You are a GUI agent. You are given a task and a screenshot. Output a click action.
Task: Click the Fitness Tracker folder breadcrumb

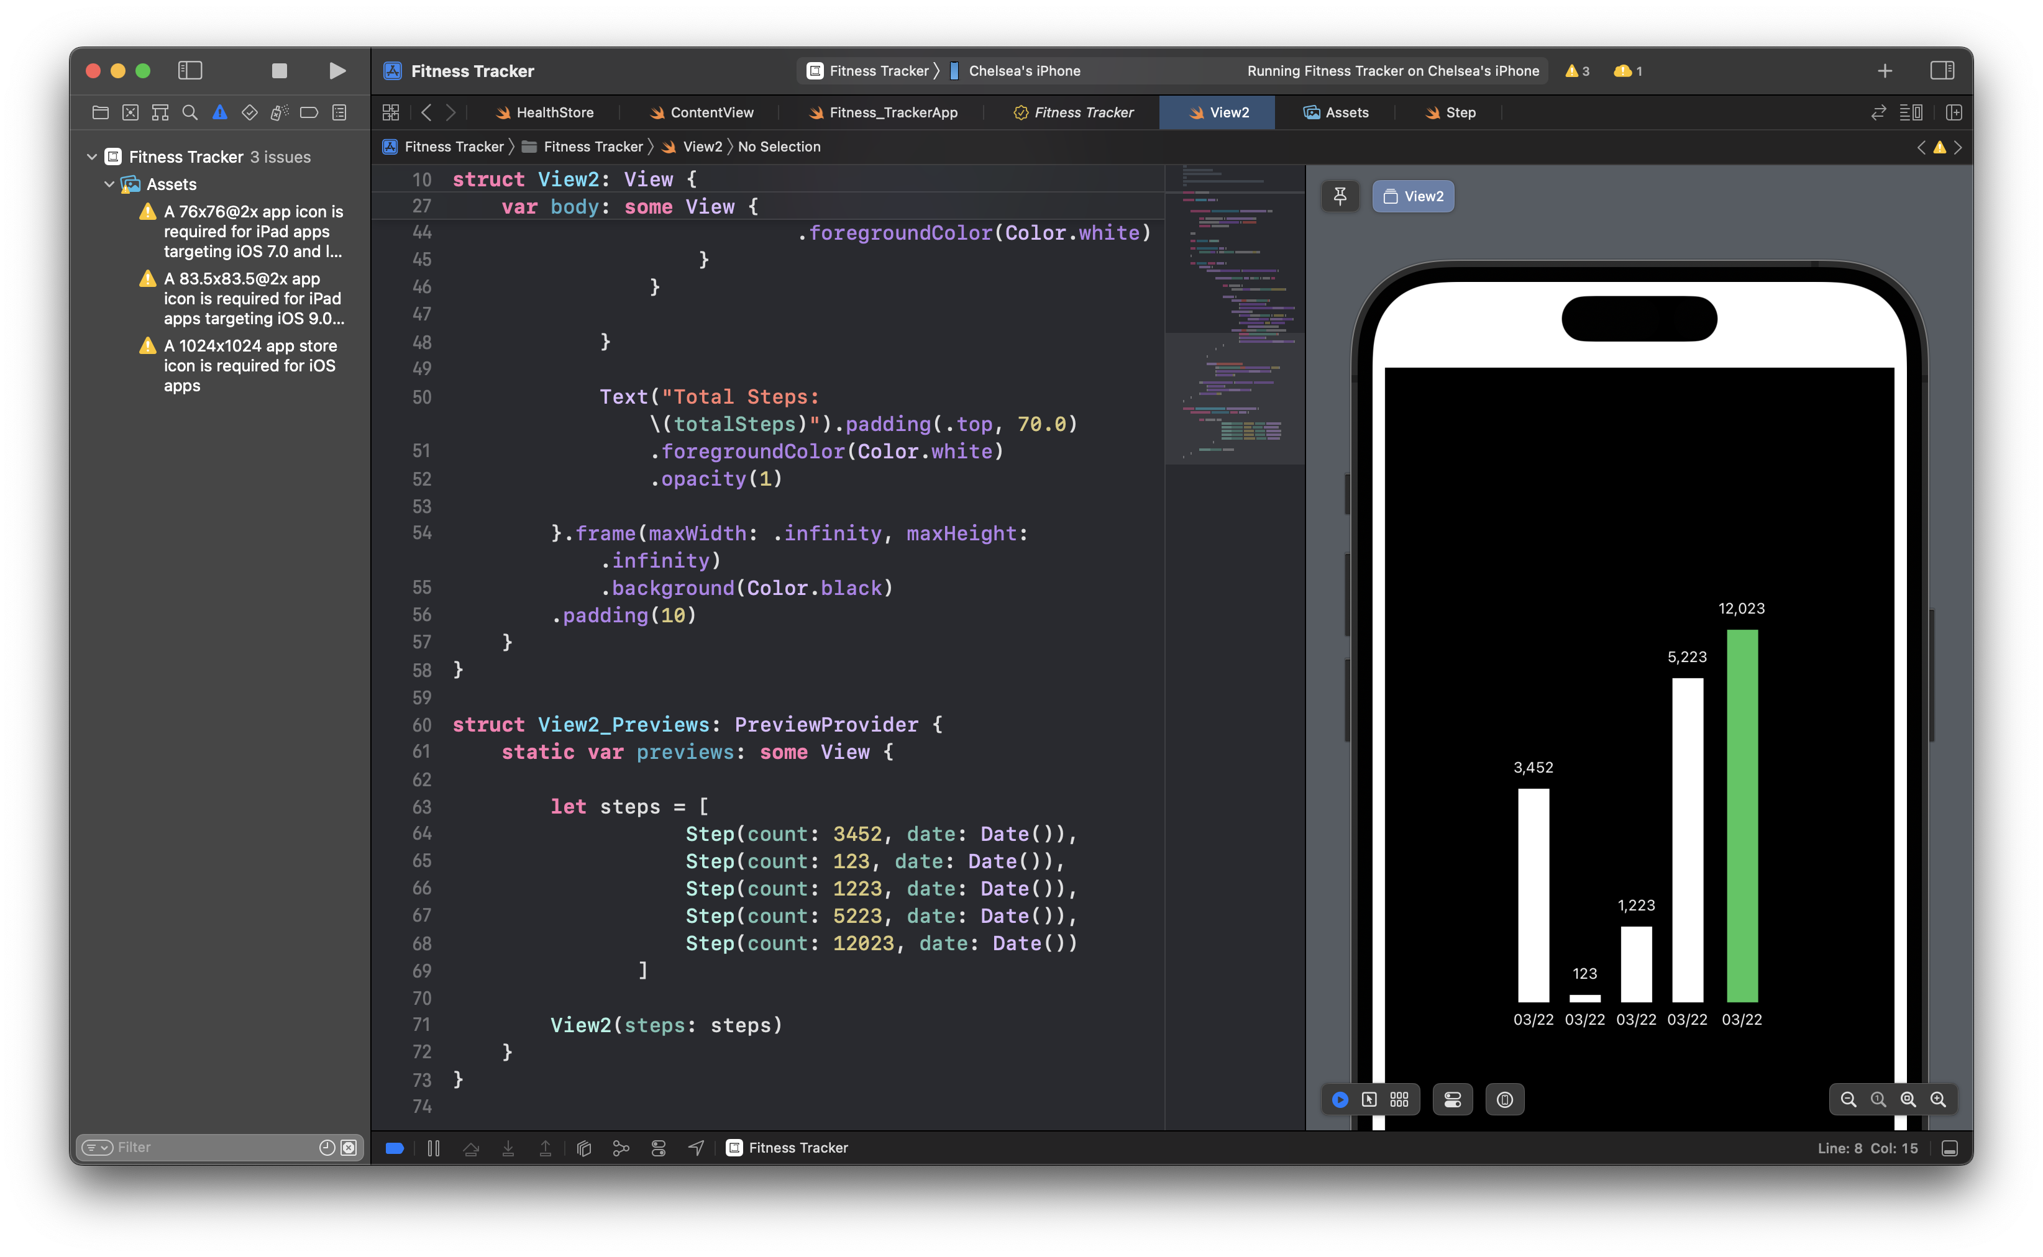point(583,147)
